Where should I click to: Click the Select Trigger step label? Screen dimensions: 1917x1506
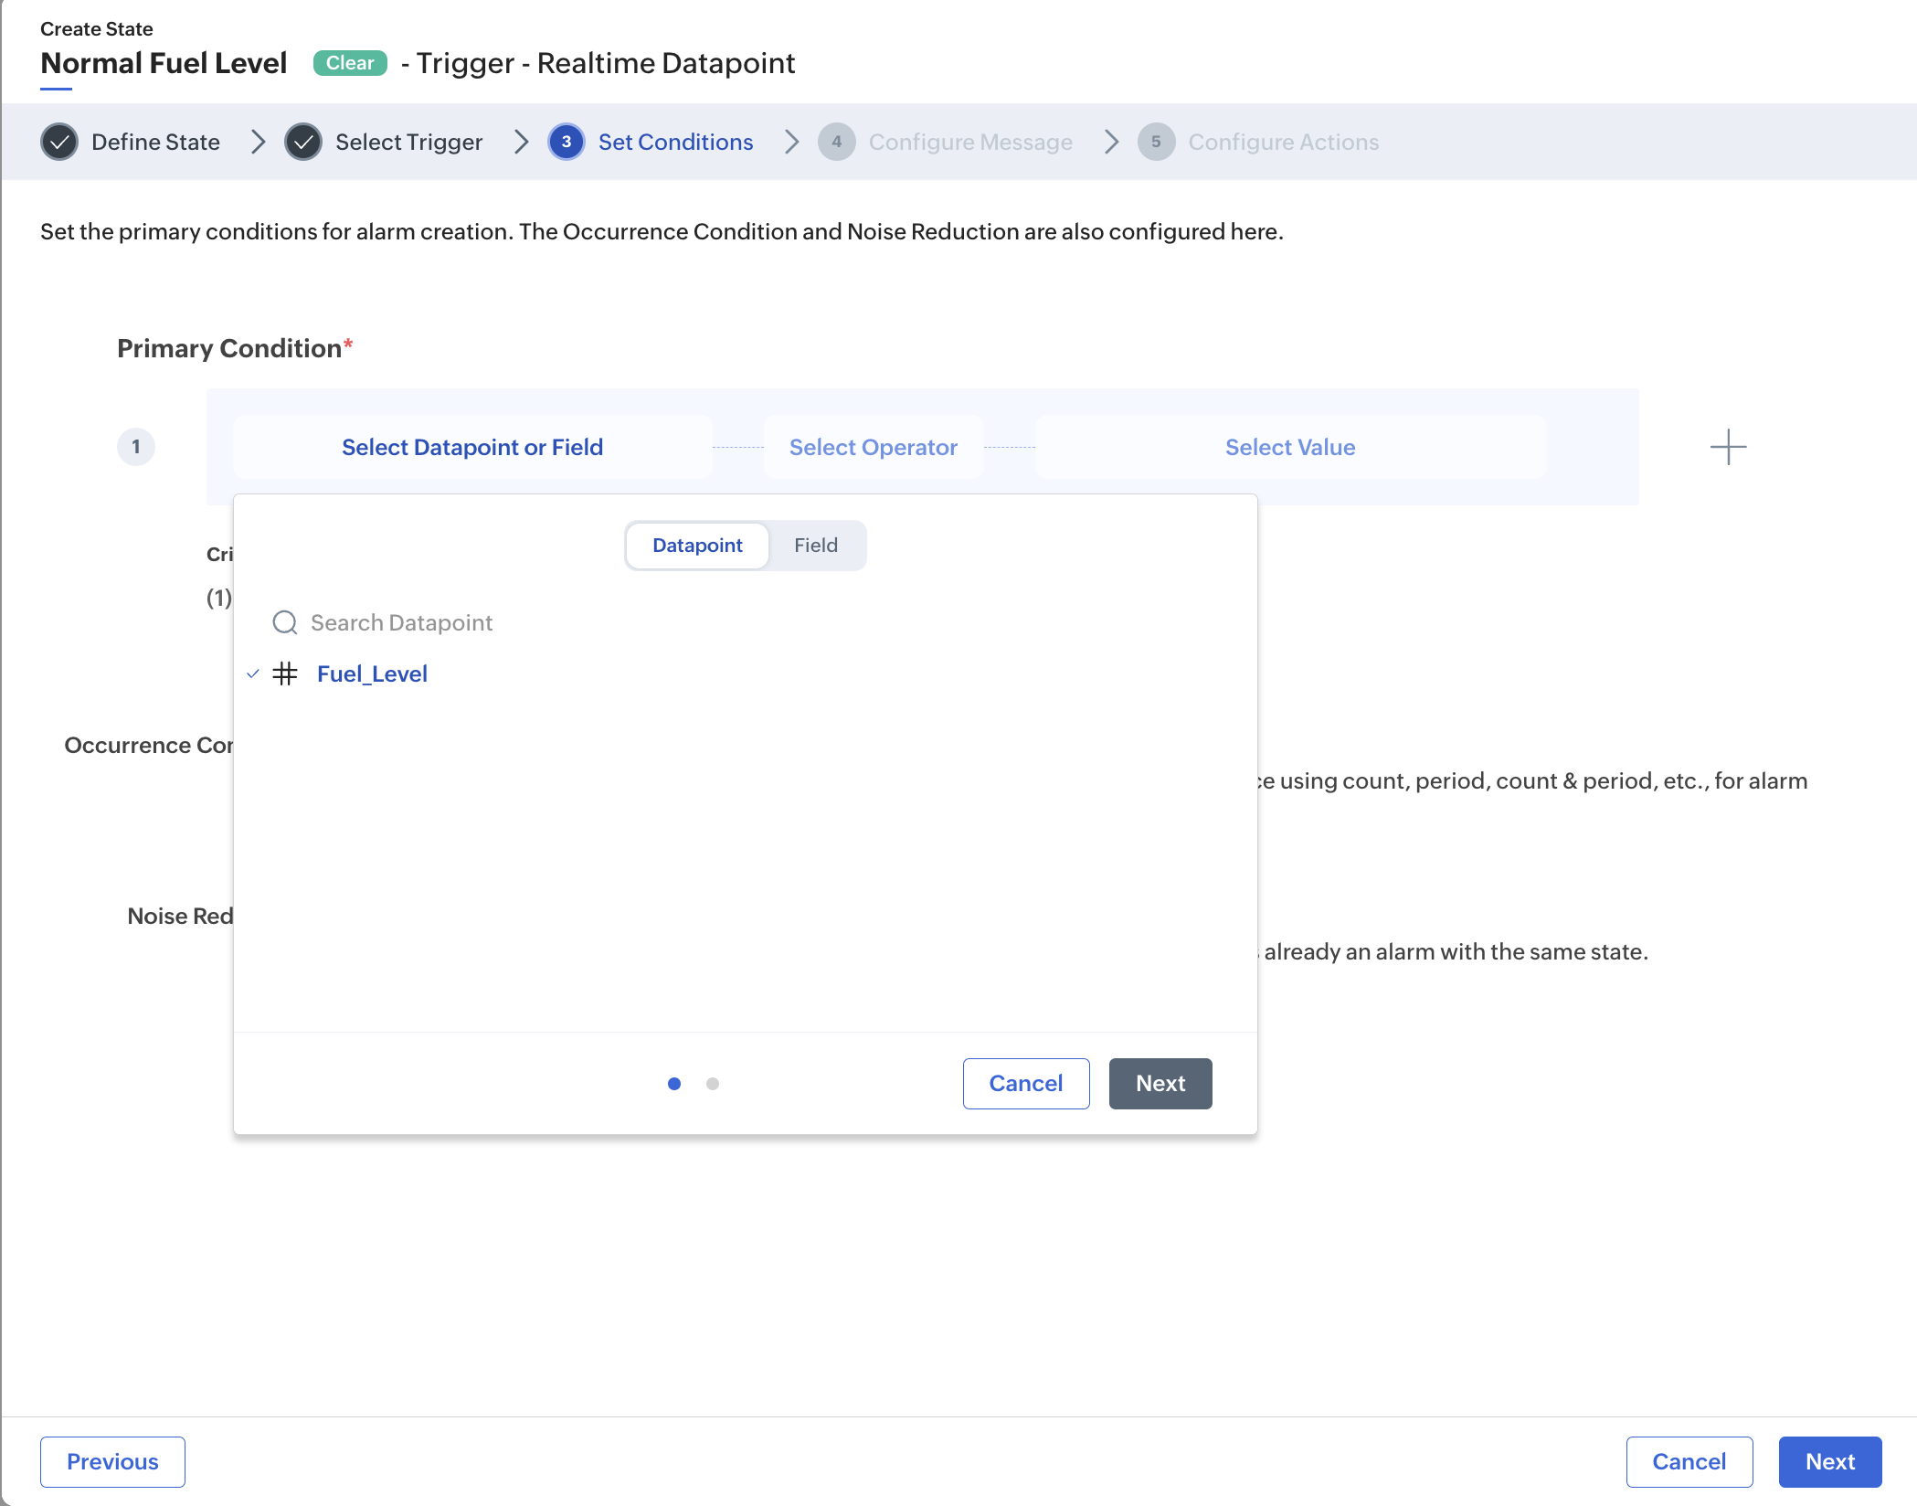pyautogui.click(x=408, y=142)
